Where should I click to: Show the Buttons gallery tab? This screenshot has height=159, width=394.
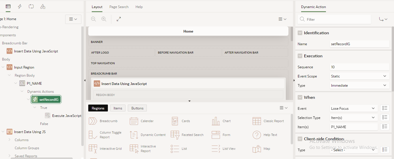click(x=137, y=108)
